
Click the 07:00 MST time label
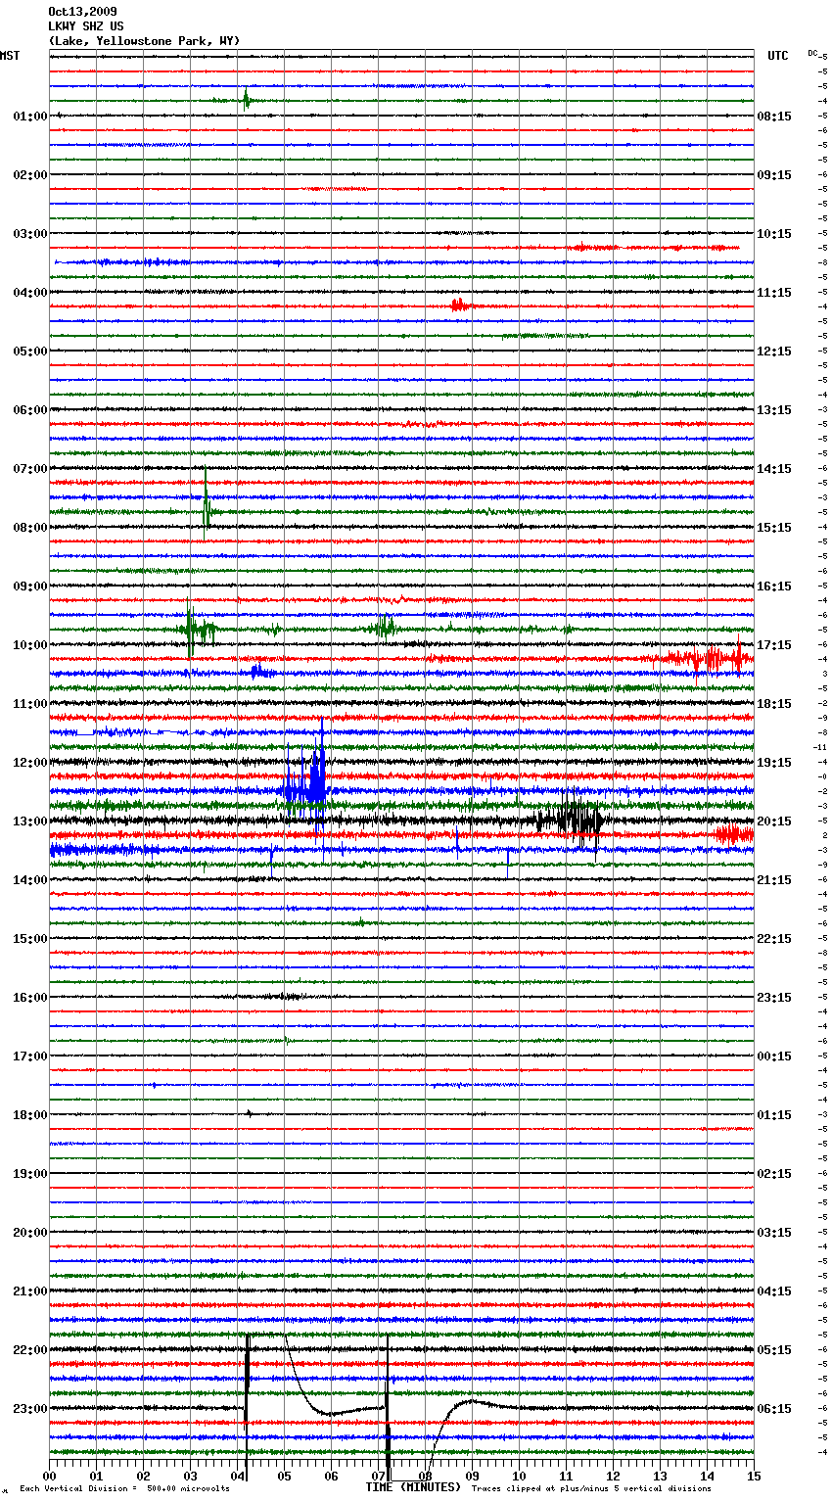(x=29, y=469)
